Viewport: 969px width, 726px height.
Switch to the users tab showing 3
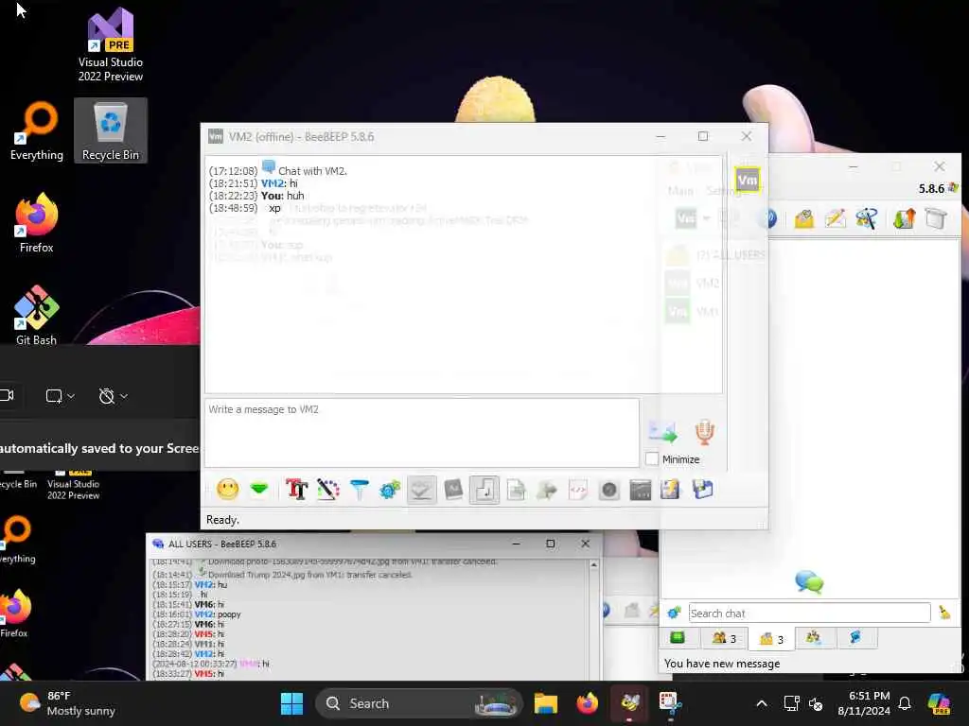(x=724, y=638)
